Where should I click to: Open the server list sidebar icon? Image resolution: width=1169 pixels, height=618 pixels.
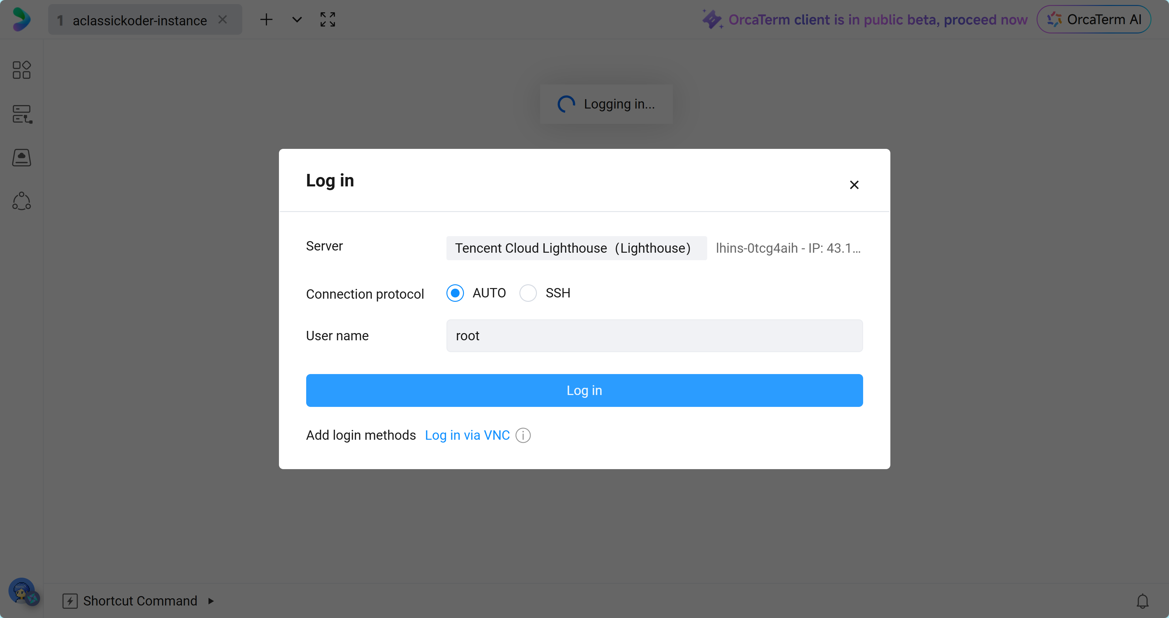(22, 114)
